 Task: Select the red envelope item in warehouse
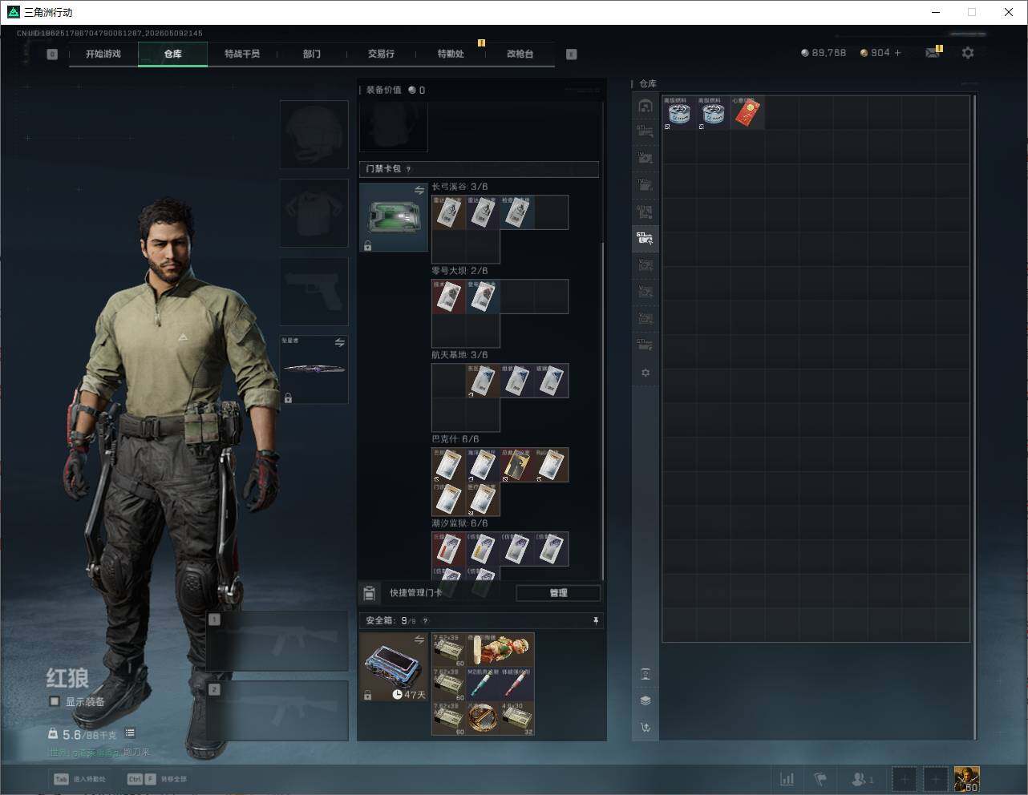pos(747,113)
